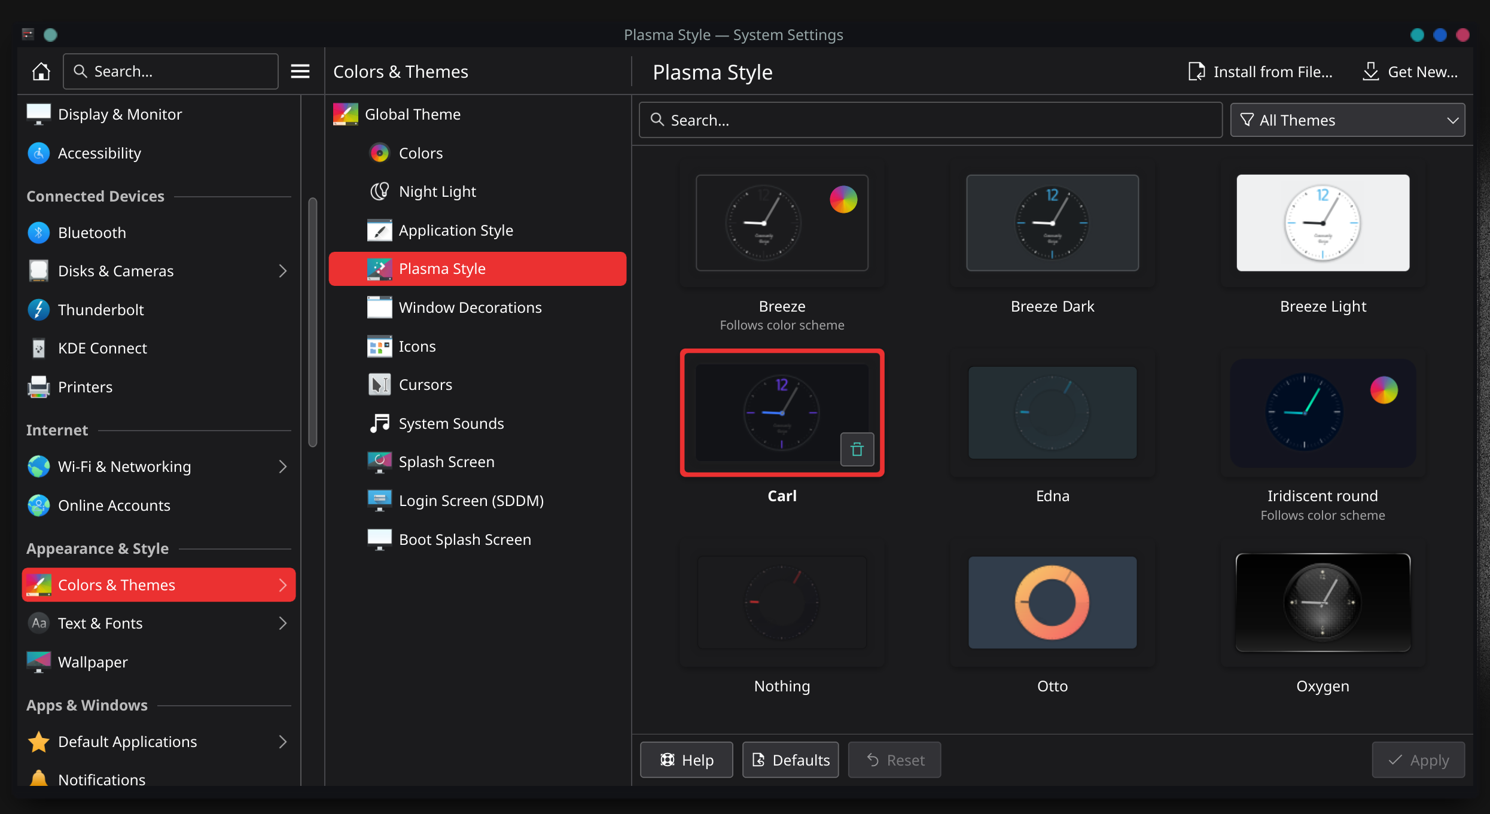Expand Text & Fonts chevron
Viewport: 1490px width, 814px height.
point(283,623)
